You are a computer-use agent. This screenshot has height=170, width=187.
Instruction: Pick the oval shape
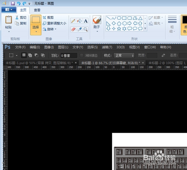[x=119, y=18]
